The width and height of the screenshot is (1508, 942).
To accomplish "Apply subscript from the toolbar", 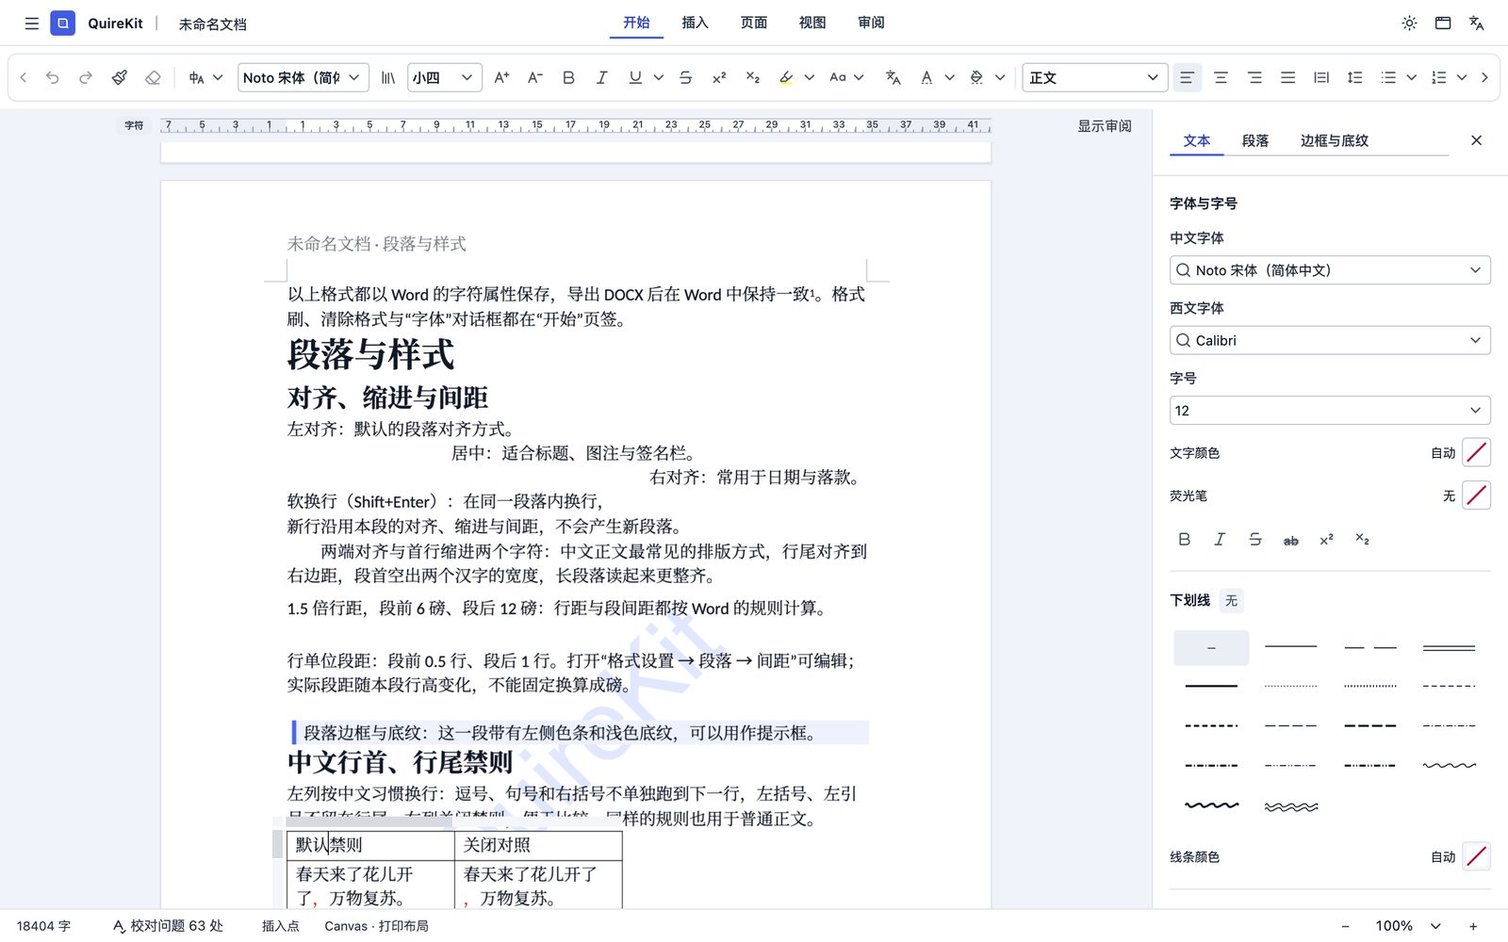I will click(x=752, y=77).
